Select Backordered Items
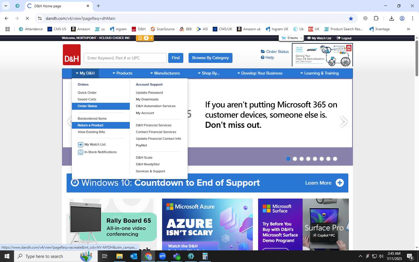The image size is (419, 262). pyautogui.click(x=92, y=118)
